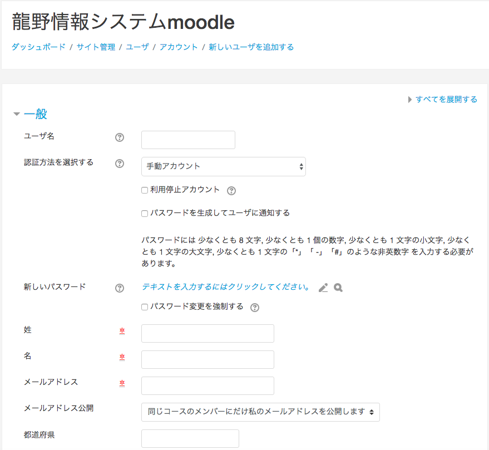Enable パスワードを生成してユーザに通知する checkbox
This screenshot has height=450, width=489.
(x=145, y=214)
